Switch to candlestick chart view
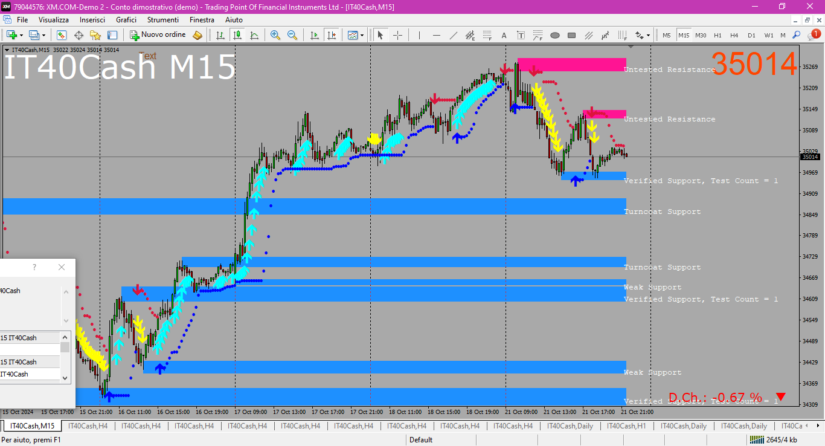The image size is (825, 446). coord(237,35)
